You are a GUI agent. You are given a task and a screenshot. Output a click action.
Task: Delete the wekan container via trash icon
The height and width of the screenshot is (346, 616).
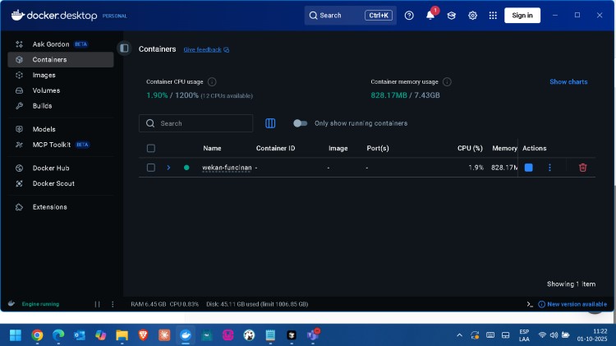pos(582,168)
